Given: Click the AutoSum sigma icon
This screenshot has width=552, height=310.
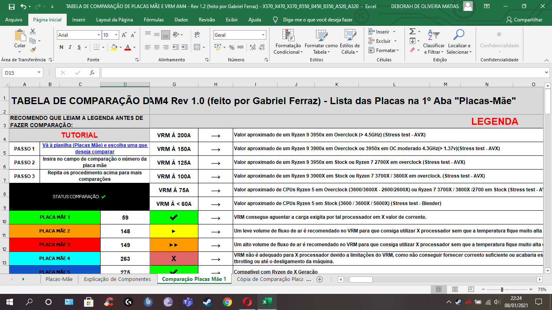Looking at the screenshot, I should pos(412,31).
